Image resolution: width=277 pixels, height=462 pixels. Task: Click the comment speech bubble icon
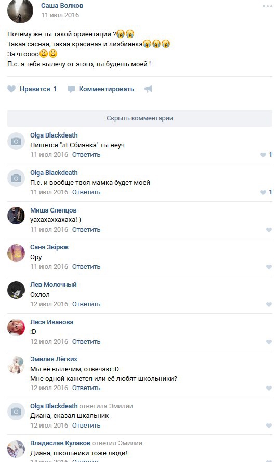71,89
